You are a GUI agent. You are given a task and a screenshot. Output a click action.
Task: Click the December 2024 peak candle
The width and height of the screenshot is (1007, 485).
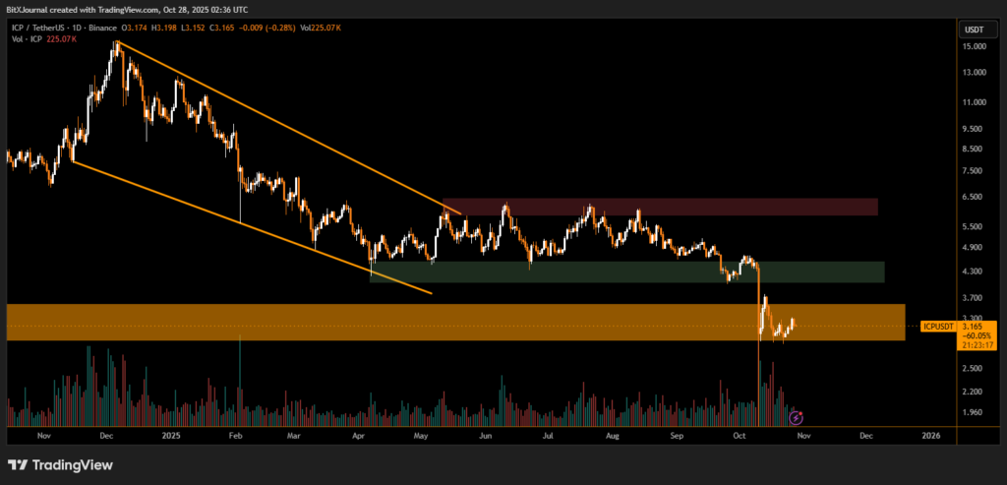118,45
